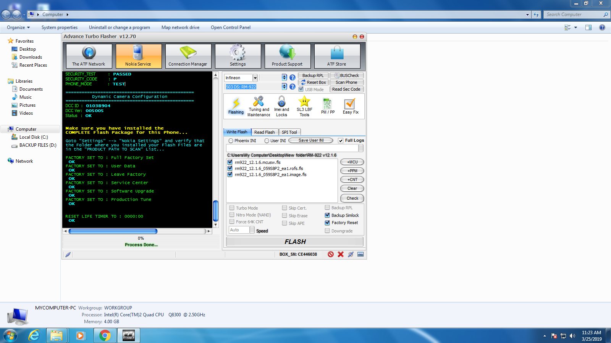Open SL3 LBF Tools star icon

(304, 106)
